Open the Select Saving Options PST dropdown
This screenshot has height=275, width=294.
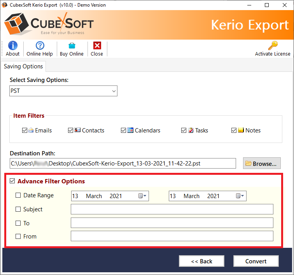tap(63, 91)
